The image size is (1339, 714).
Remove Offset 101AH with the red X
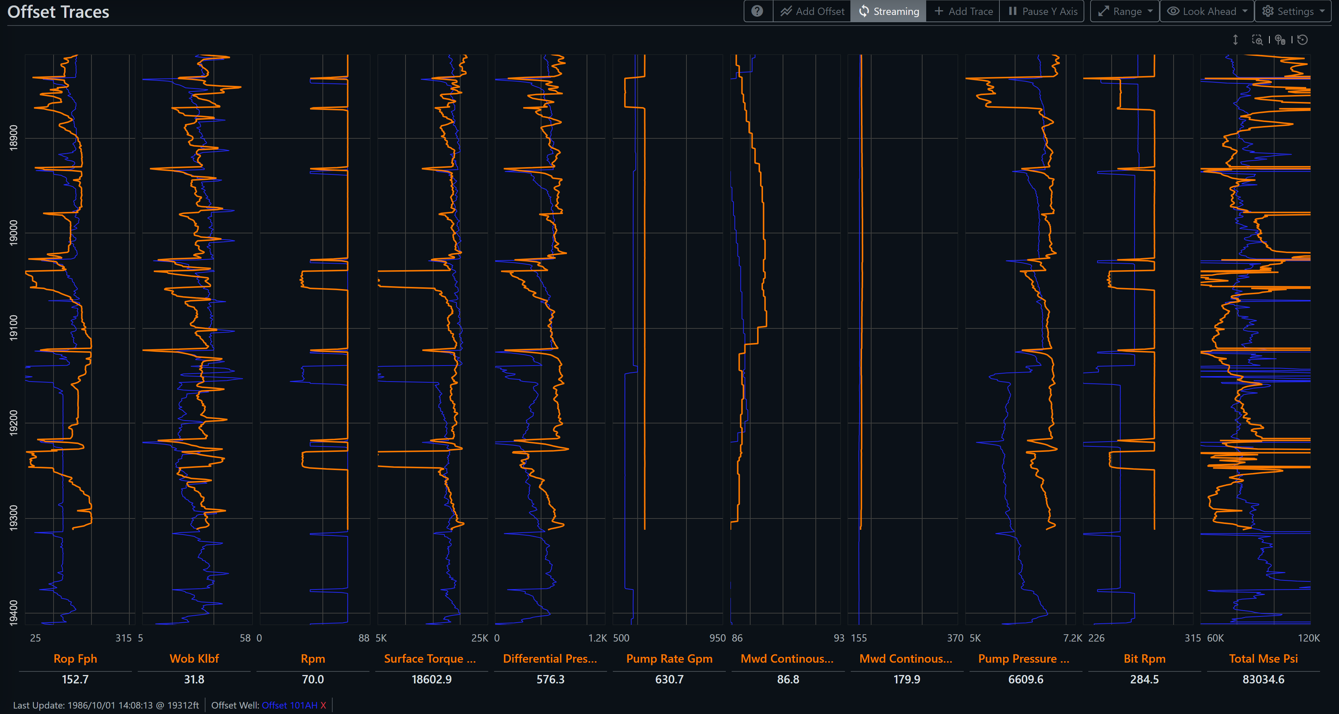point(323,705)
